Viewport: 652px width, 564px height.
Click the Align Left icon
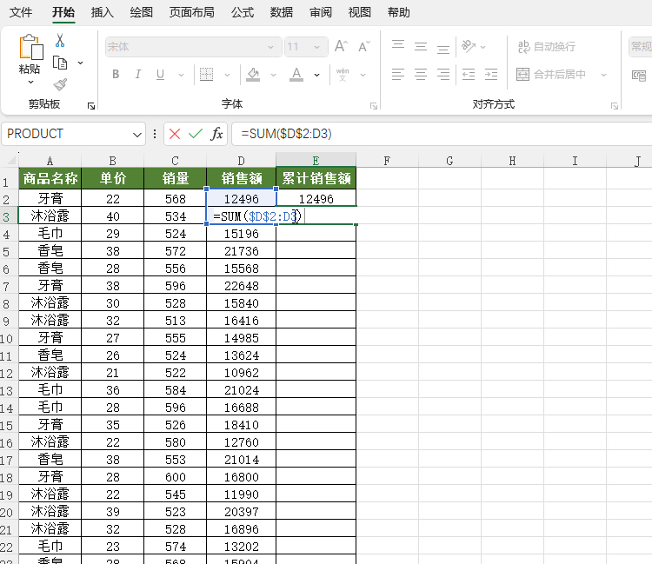click(x=398, y=75)
